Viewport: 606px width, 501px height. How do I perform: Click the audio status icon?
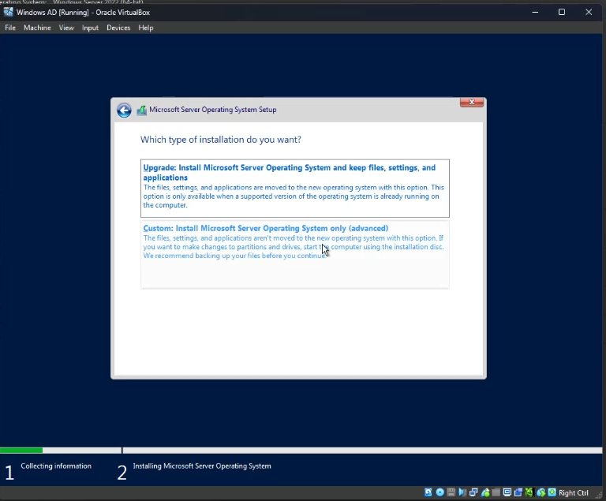point(462,492)
